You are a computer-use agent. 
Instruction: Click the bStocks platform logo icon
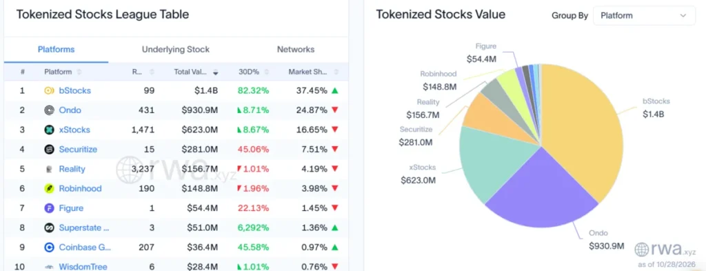pyautogui.click(x=49, y=90)
